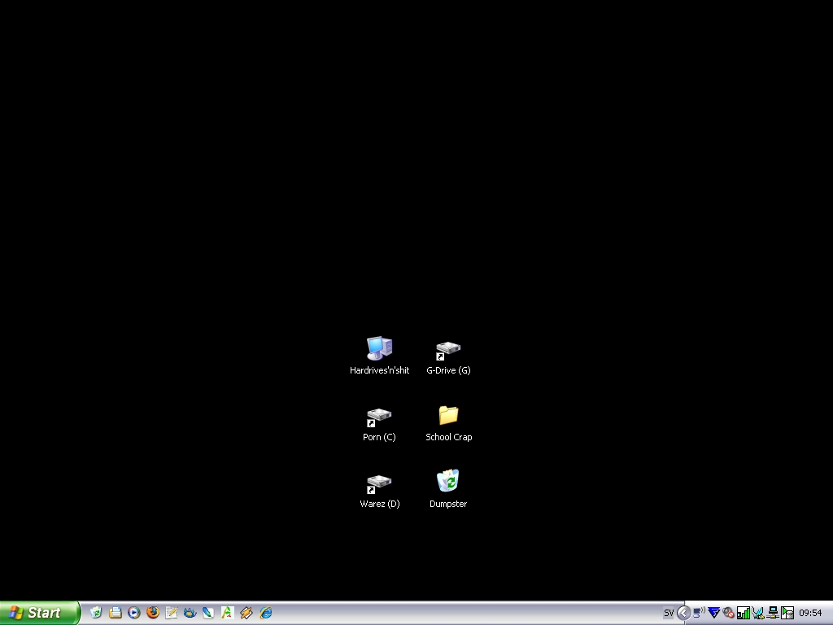Viewport: 833px width, 625px height.
Task: Click the 'Warez (D)' label
Action: click(379, 504)
